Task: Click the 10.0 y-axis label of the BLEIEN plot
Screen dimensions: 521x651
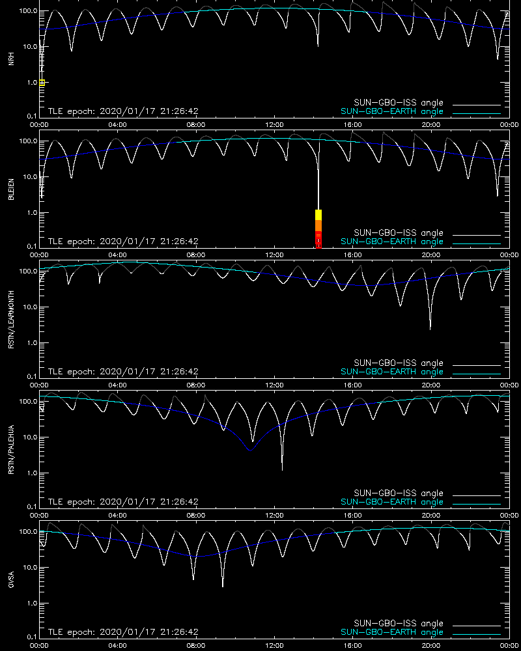Action: 31,176
